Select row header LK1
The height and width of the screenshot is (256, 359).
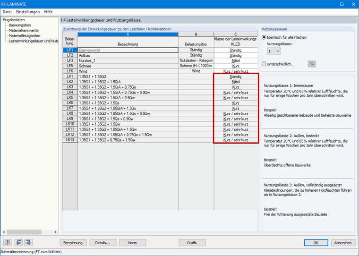[x=70, y=76]
